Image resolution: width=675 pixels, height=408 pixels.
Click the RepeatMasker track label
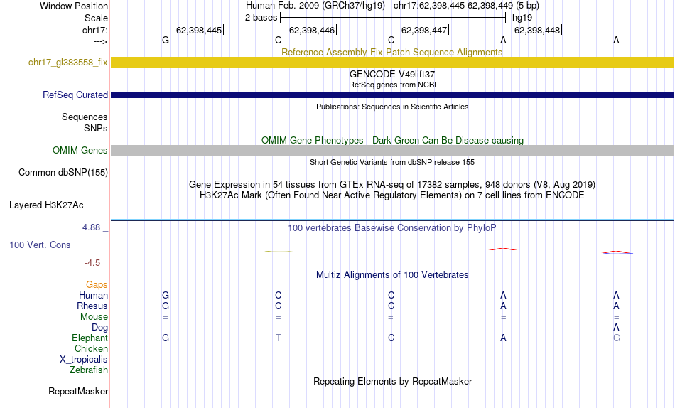click(x=78, y=391)
